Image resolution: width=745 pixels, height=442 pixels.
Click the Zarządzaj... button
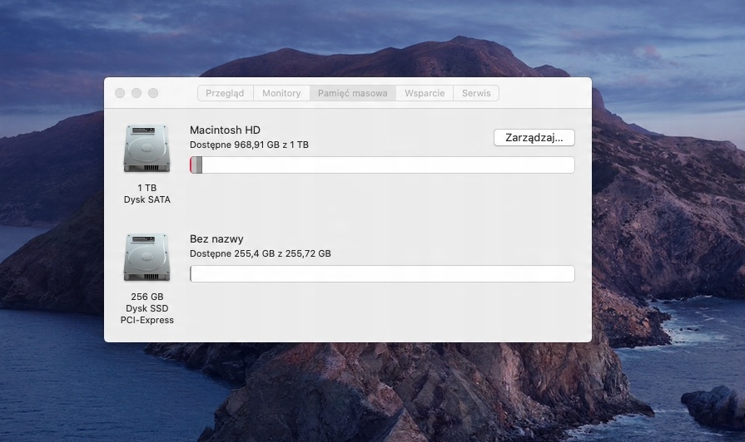tap(534, 138)
